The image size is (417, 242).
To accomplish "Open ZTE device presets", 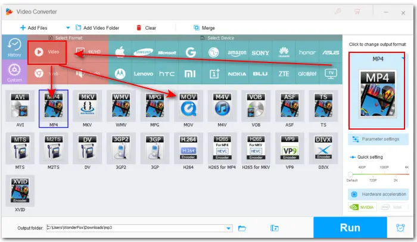I will [x=284, y=74].
